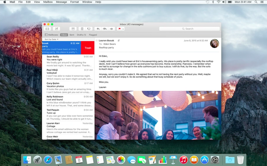Click the Time Machine menu bar icon
This screenshot has height=166, width=267.
[207, 2]
